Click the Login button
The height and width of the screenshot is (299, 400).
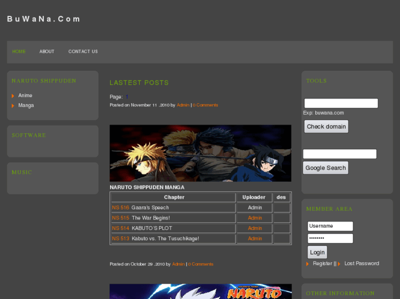point(317,252)
